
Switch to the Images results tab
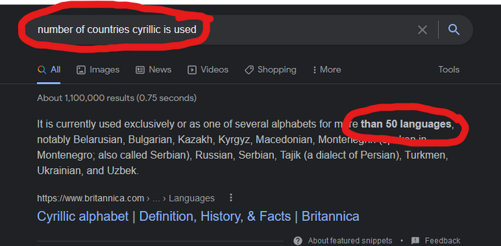[98, 69]
